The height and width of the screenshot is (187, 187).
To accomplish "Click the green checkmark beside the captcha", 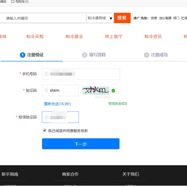I will pos(113,91).
